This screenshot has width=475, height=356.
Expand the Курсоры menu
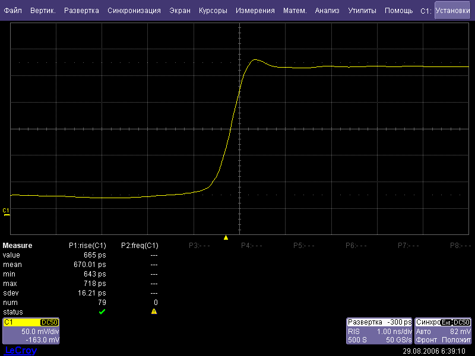coord(213,11)
